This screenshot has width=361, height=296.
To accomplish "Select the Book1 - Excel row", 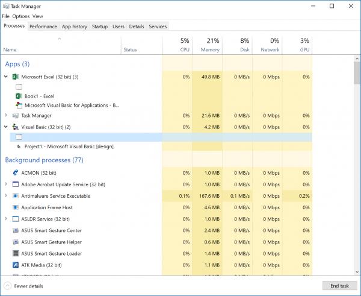I will (161, 96).
